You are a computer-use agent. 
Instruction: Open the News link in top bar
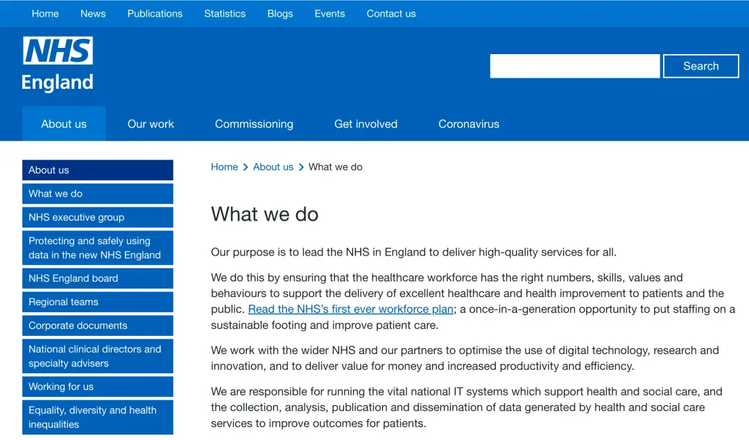[93, 14]
